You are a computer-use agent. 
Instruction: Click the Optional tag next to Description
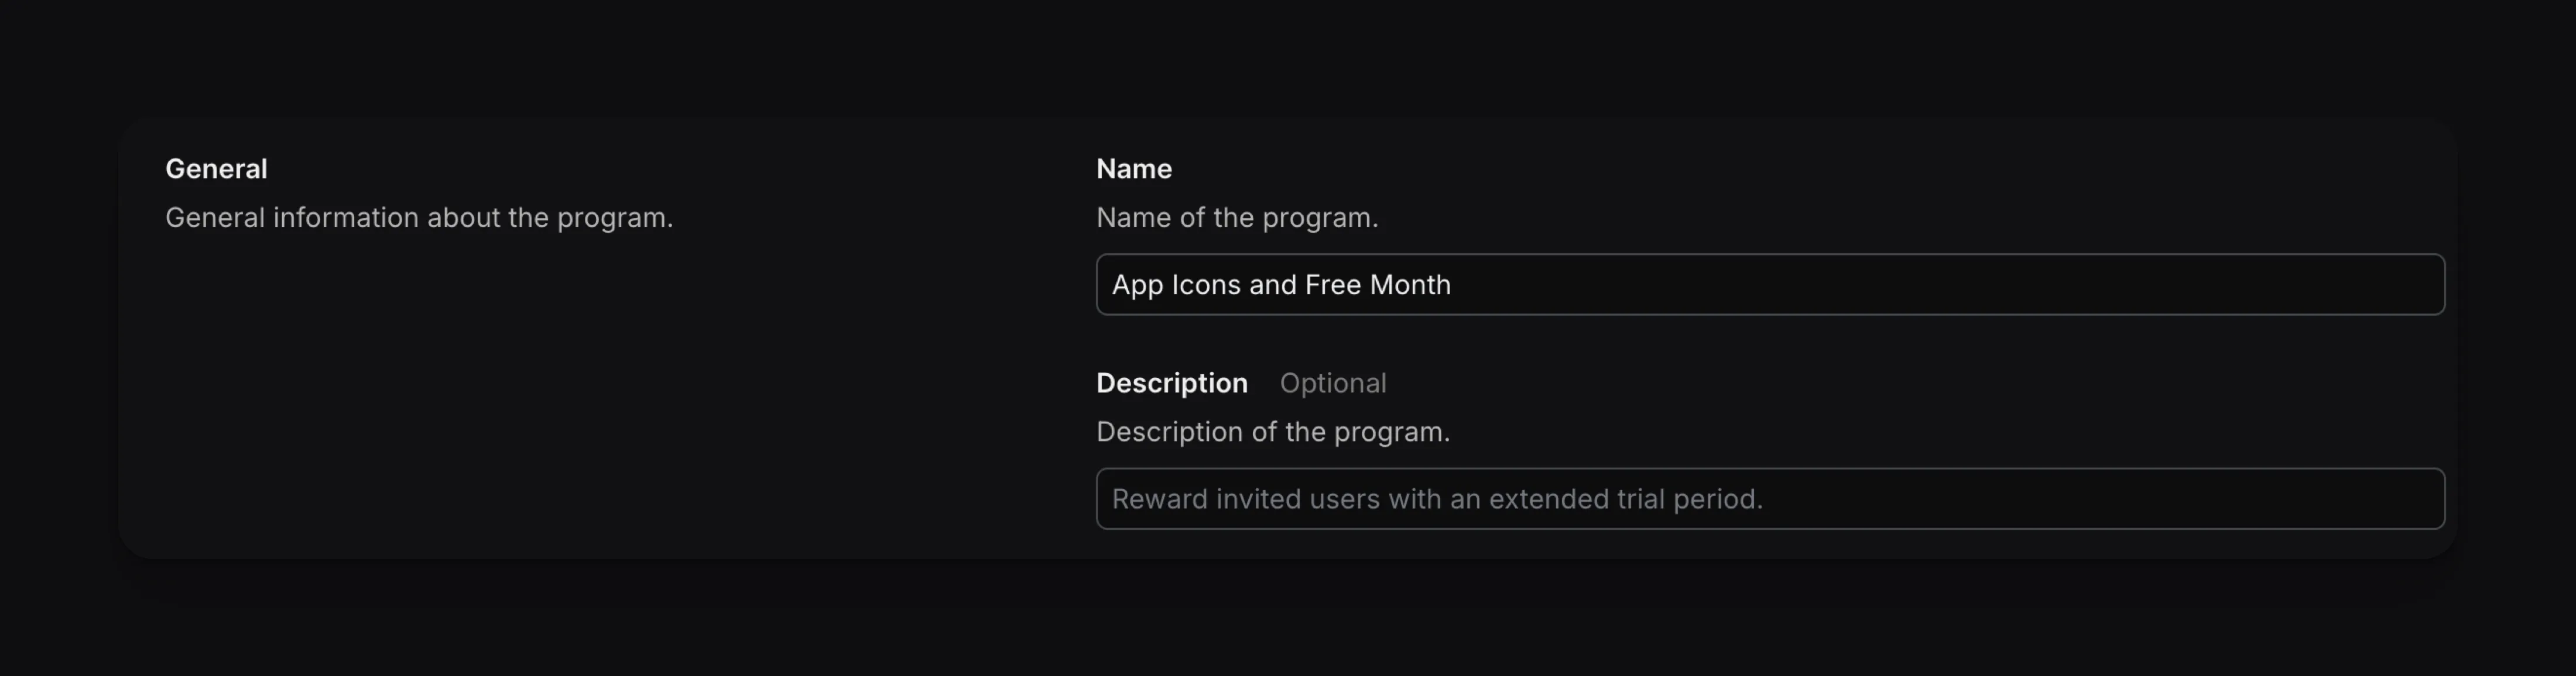click(1333, 382)
